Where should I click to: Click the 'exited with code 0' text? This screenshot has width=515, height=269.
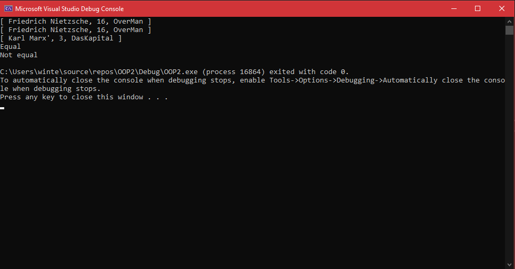tap(309, 72)
